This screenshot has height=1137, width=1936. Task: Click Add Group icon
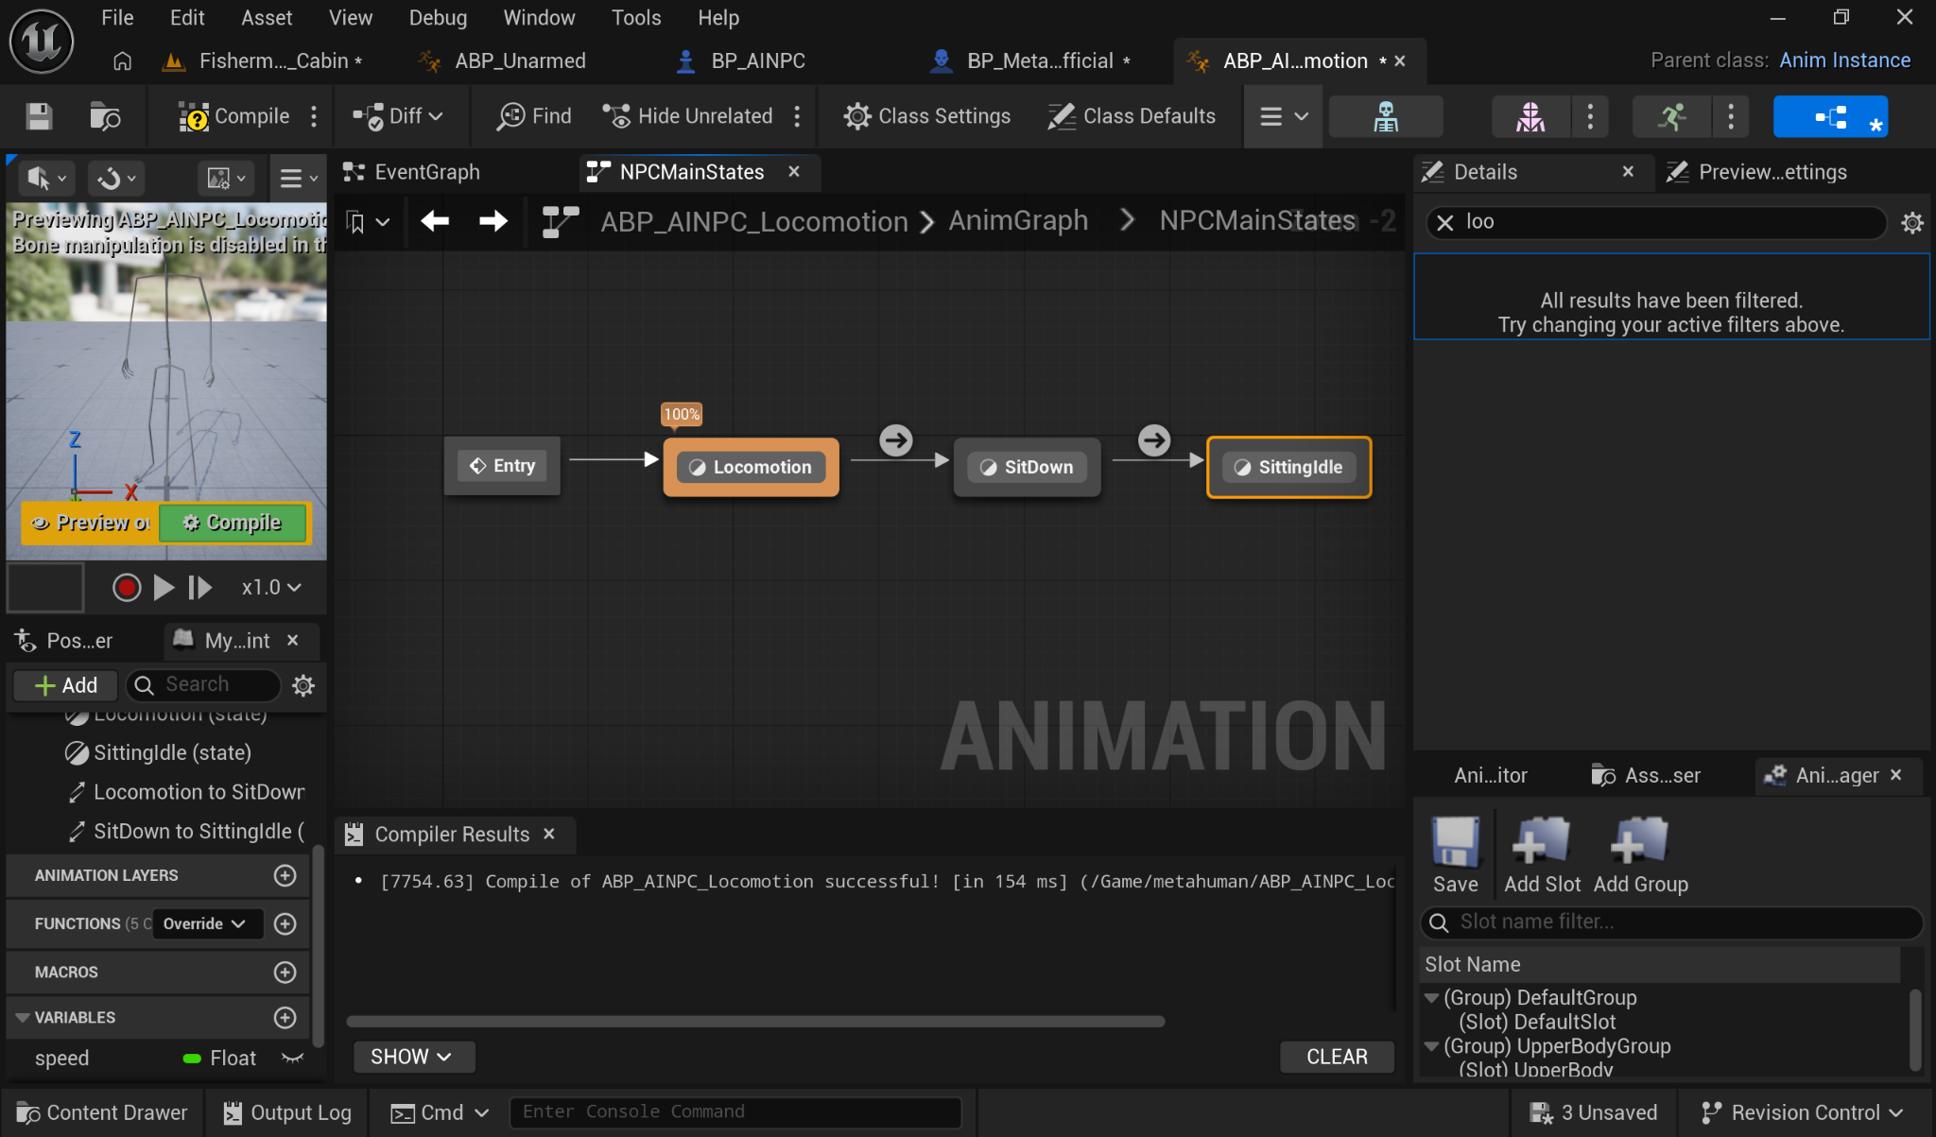[x=1640, y=855]
